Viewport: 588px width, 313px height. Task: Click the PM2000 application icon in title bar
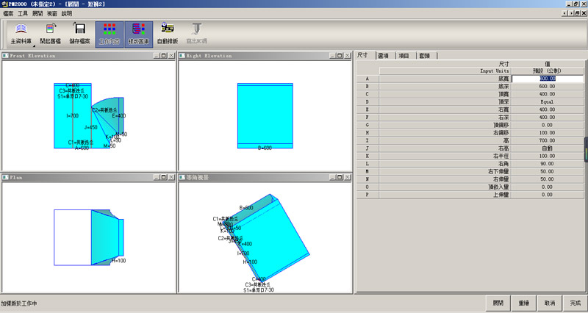pyautogui.click(x=4, y=4)
